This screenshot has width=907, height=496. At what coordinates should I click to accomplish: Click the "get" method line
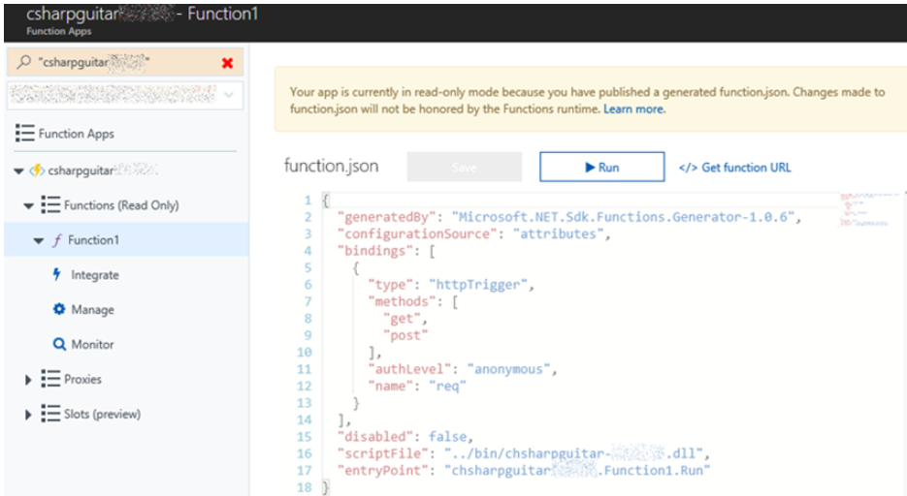point(405,319)
